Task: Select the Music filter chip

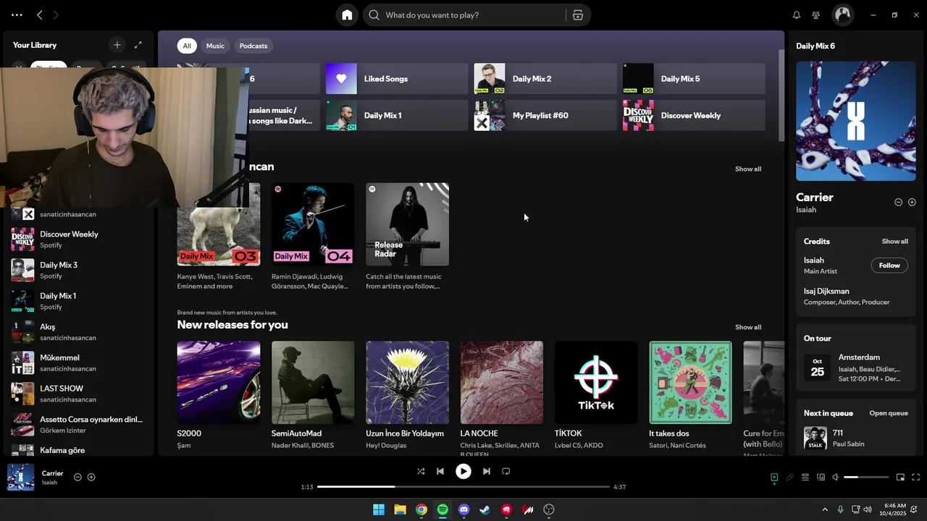Action: 215,46
